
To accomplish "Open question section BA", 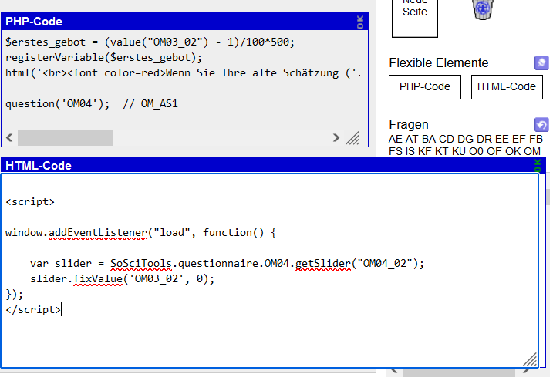I will [429, 139].
